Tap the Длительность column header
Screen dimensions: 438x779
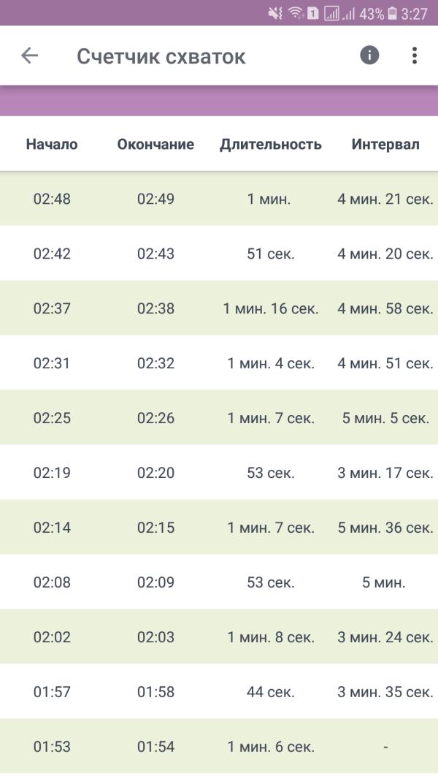tap(271, 144)
